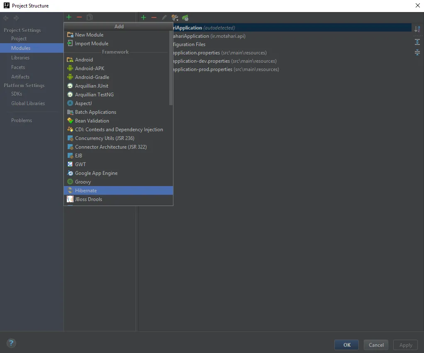Viewport: 424px width, 353px height.
Task: Choose CDI: Contexts and Dependency Injection
Action: (118, 130)
